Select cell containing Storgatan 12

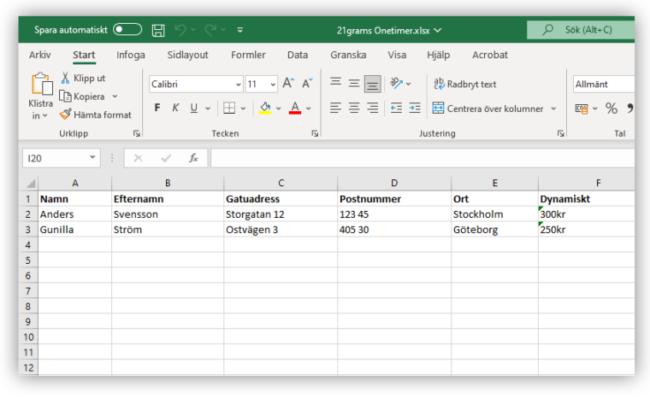281,214
